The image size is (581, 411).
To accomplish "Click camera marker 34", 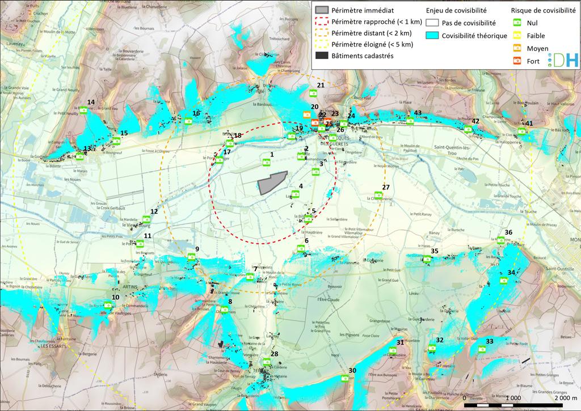I will (x=503, y=280).
